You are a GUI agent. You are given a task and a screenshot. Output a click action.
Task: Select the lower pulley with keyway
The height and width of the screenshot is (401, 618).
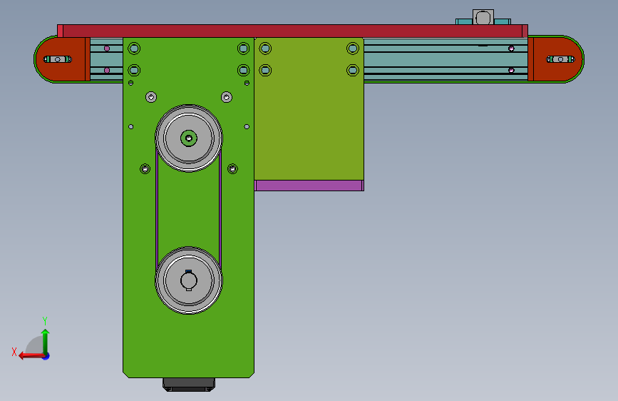pos(189,280)
